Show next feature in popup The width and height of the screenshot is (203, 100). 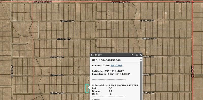coord(132,55)
